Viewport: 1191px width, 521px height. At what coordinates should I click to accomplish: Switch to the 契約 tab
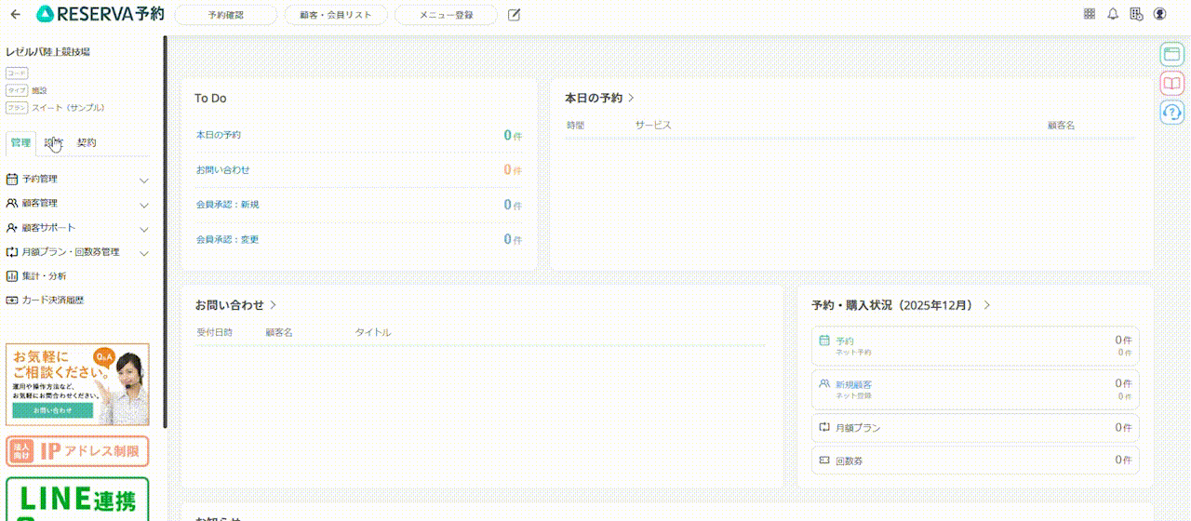[x=87, y=142]
